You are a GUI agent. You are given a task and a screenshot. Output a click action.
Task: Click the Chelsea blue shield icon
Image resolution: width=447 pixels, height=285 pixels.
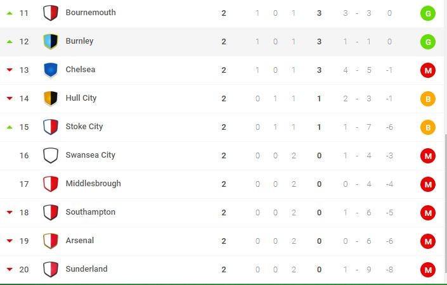click(x=51, y=70)
